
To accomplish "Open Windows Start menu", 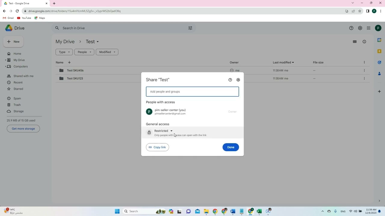I will click(x=117, y=211).
